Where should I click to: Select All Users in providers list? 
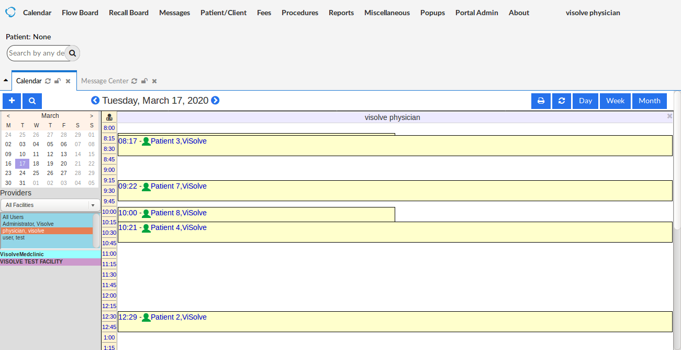click(x=47, y=217)
